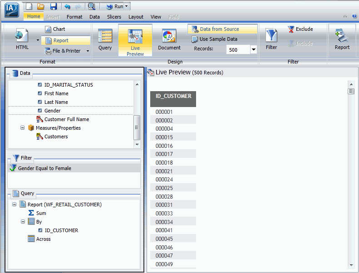Click the Exclude filter button

tap(300, 29)
